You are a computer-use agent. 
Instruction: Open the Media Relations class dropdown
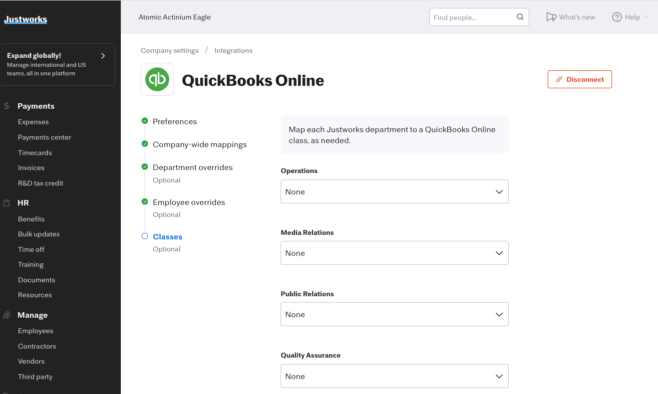tap(394, 253)
